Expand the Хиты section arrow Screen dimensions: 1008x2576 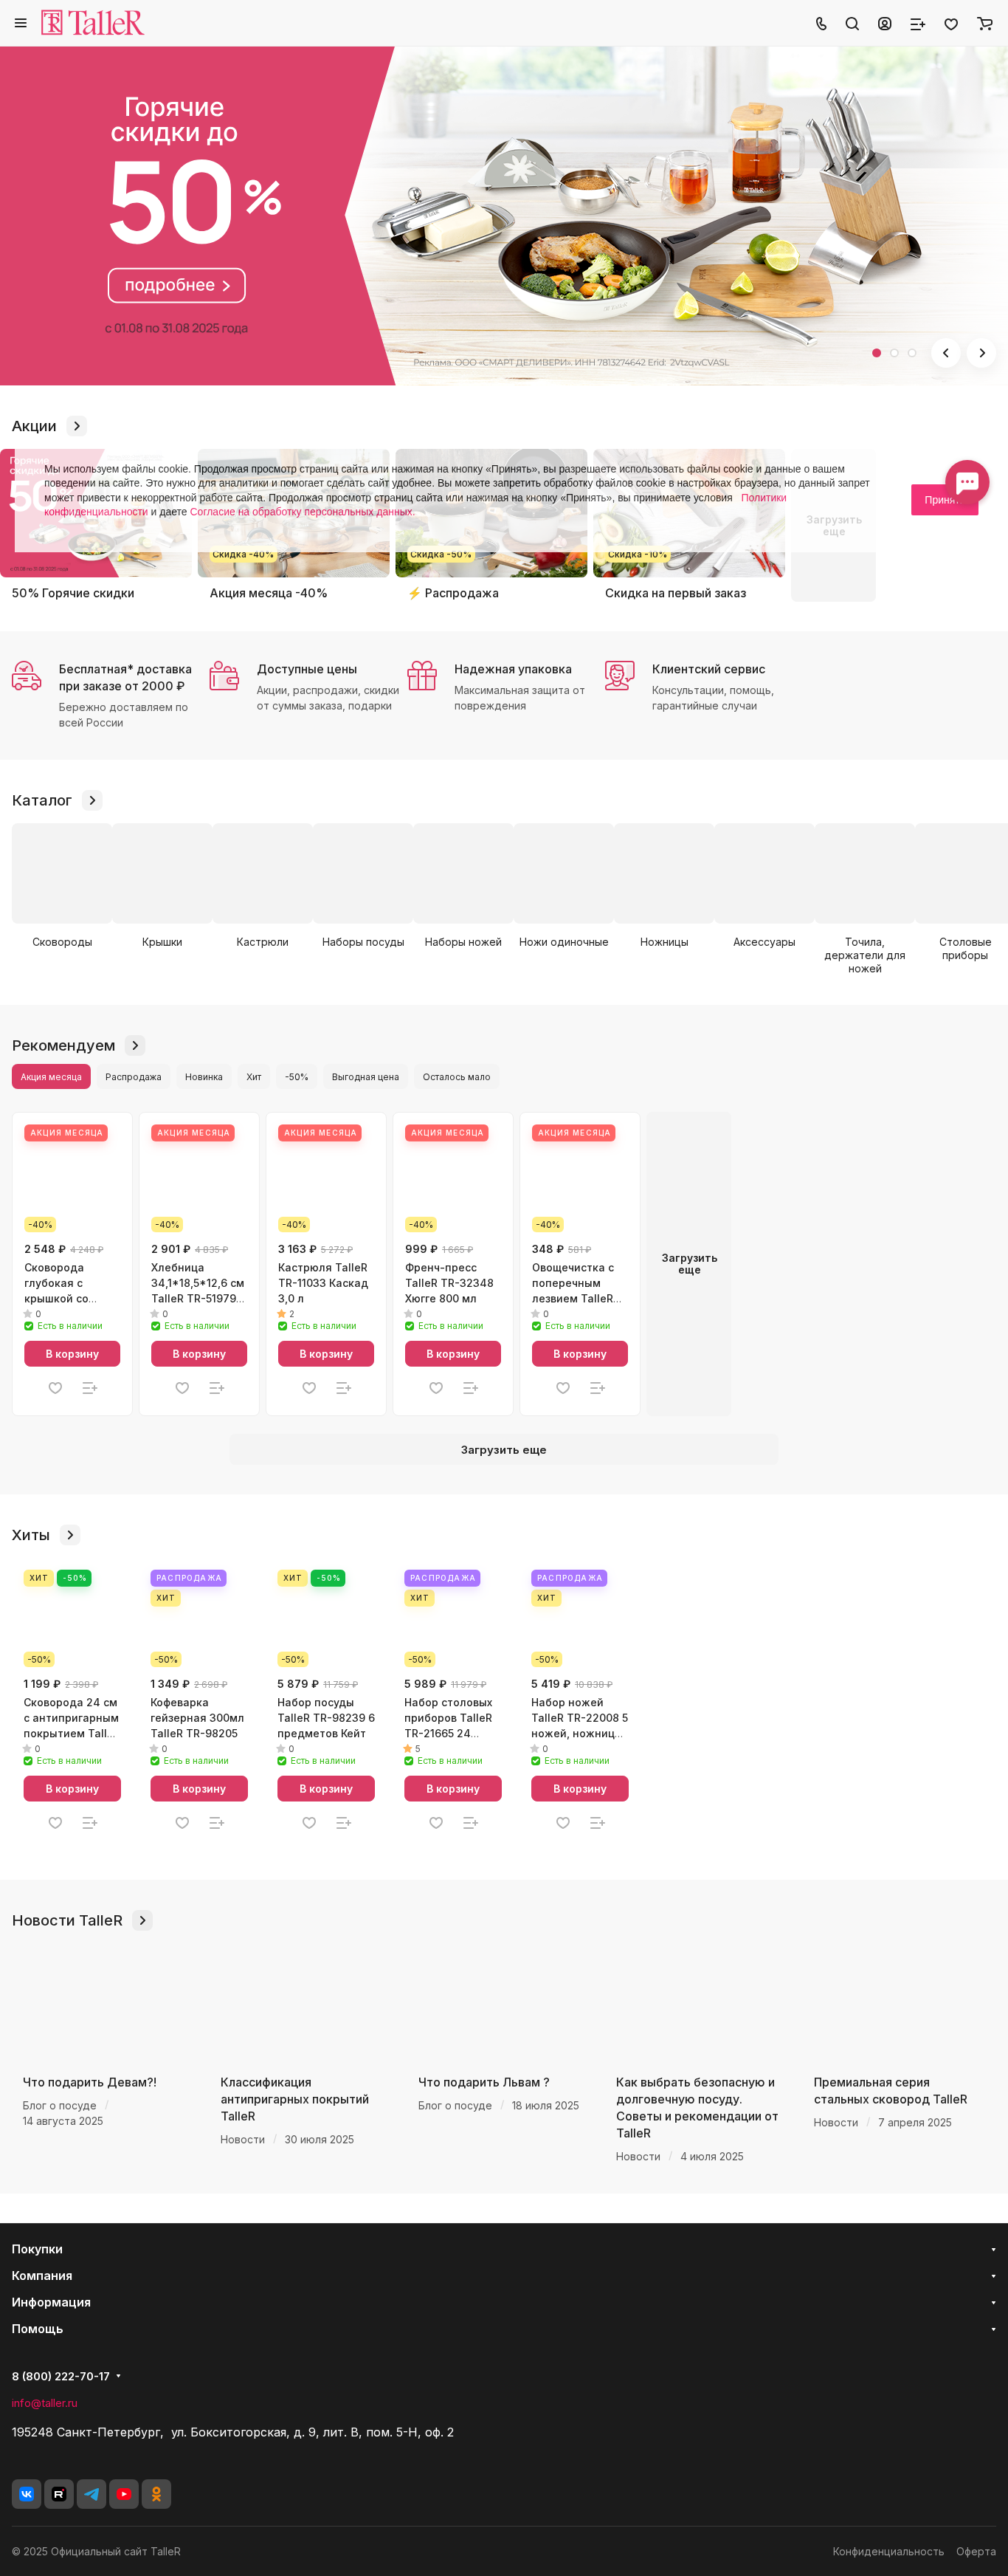point(70,1535)
